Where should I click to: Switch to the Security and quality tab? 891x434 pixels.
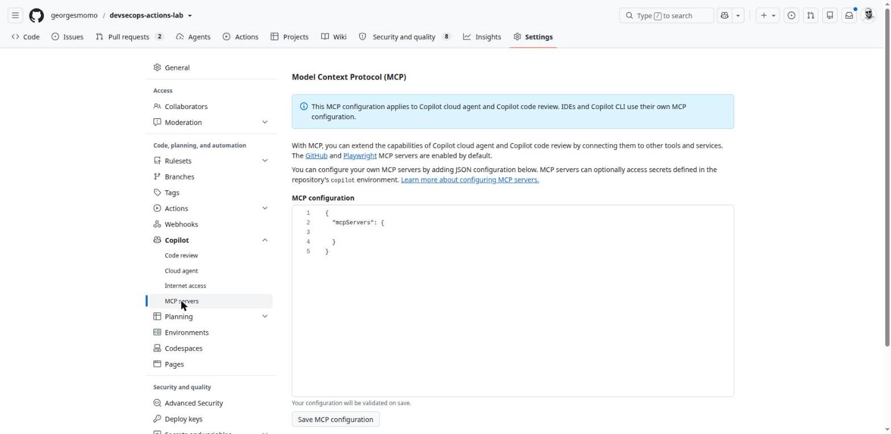pos(405,37)
